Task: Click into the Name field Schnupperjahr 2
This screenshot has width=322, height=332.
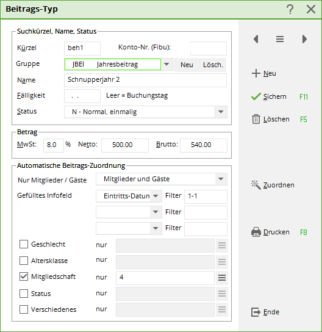Action: pyautogui.click(x=145, y=80)
